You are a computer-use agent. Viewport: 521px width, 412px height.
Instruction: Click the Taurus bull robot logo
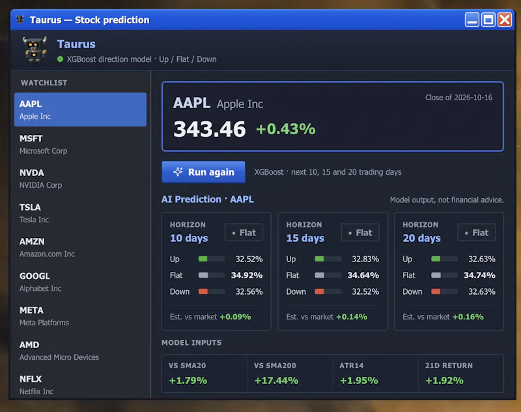(35, 49)
